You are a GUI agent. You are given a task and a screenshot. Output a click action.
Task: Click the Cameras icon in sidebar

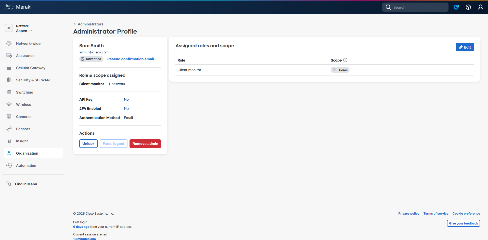[9, 117]
